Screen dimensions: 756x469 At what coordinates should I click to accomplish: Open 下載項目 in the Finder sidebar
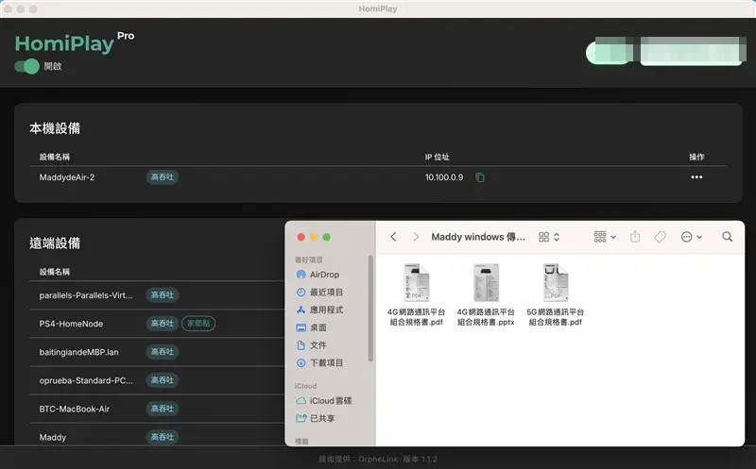pos(319,363)
